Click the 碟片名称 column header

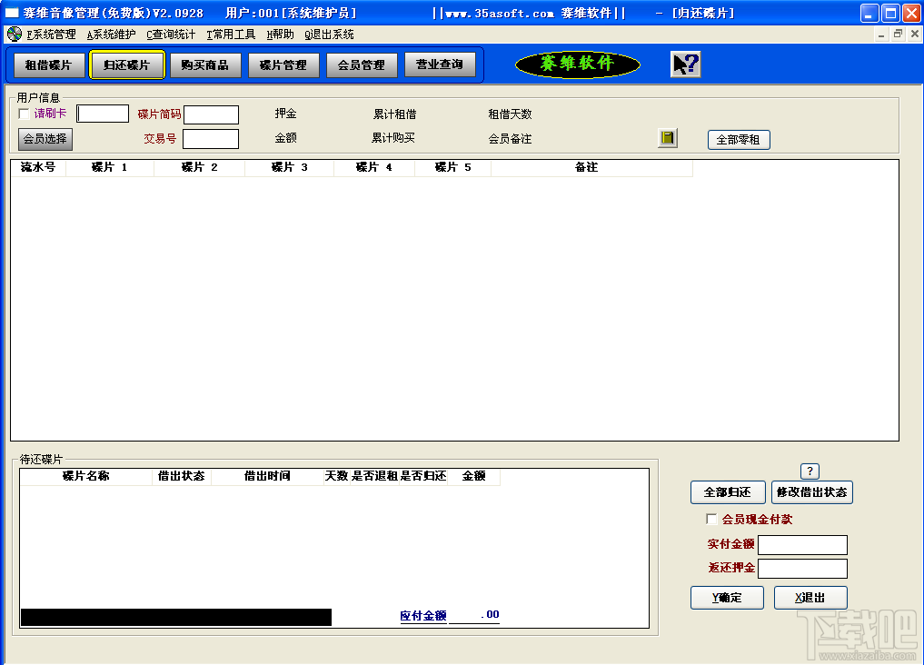pyautogui.click(x=86, y=476)
